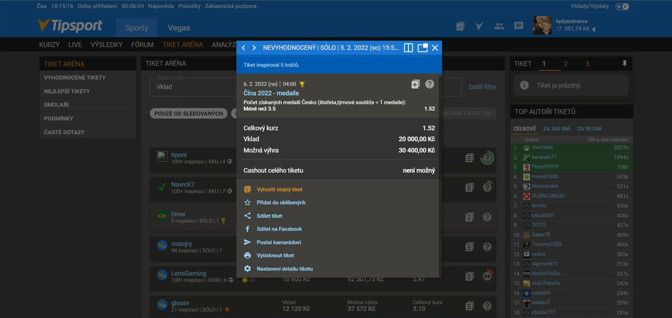This screenshot has width=672, height=318.
Task: Open Další filtry options
Action: [482, 87]
